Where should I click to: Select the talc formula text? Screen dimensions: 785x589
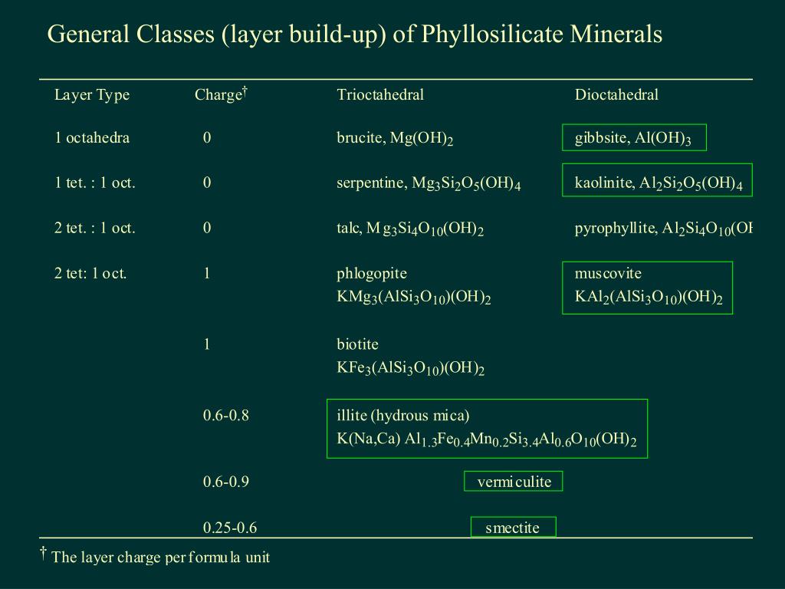410,229
